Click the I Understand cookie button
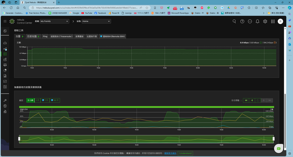Screen dimensions: 293x157 pyautogui.click(x=185, y=153)
